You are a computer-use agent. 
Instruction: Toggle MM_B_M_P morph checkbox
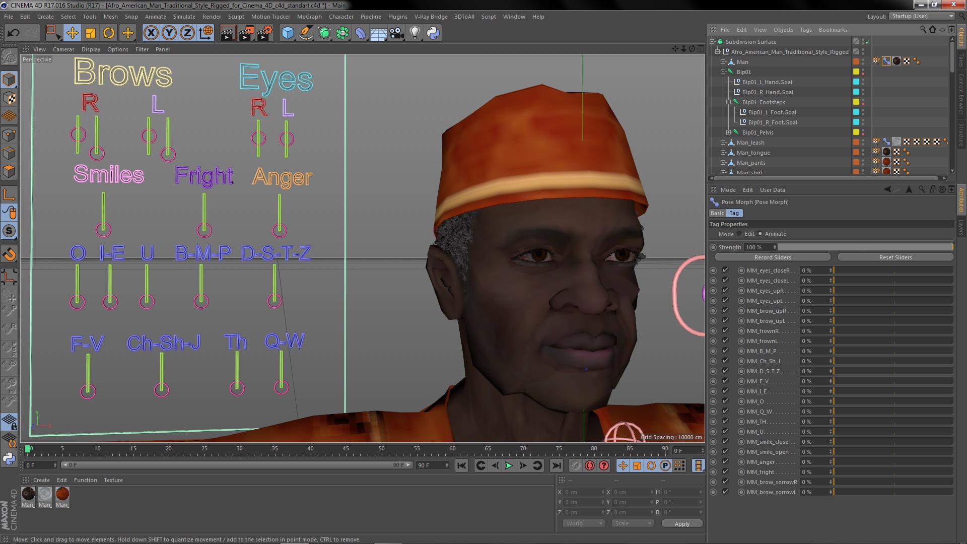[x=725, y=351]
